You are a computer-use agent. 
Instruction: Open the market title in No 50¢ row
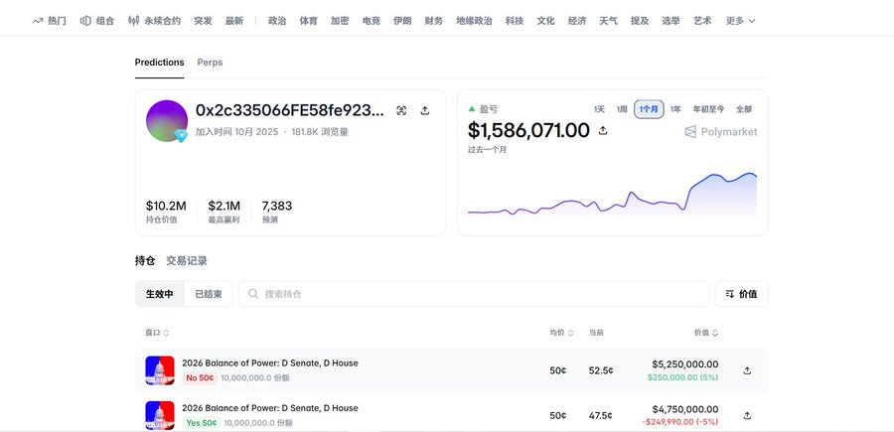click(269, 363)
